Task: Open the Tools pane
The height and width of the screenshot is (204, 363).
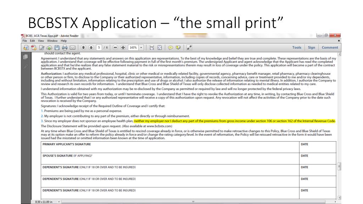Action: pos(297,47)
